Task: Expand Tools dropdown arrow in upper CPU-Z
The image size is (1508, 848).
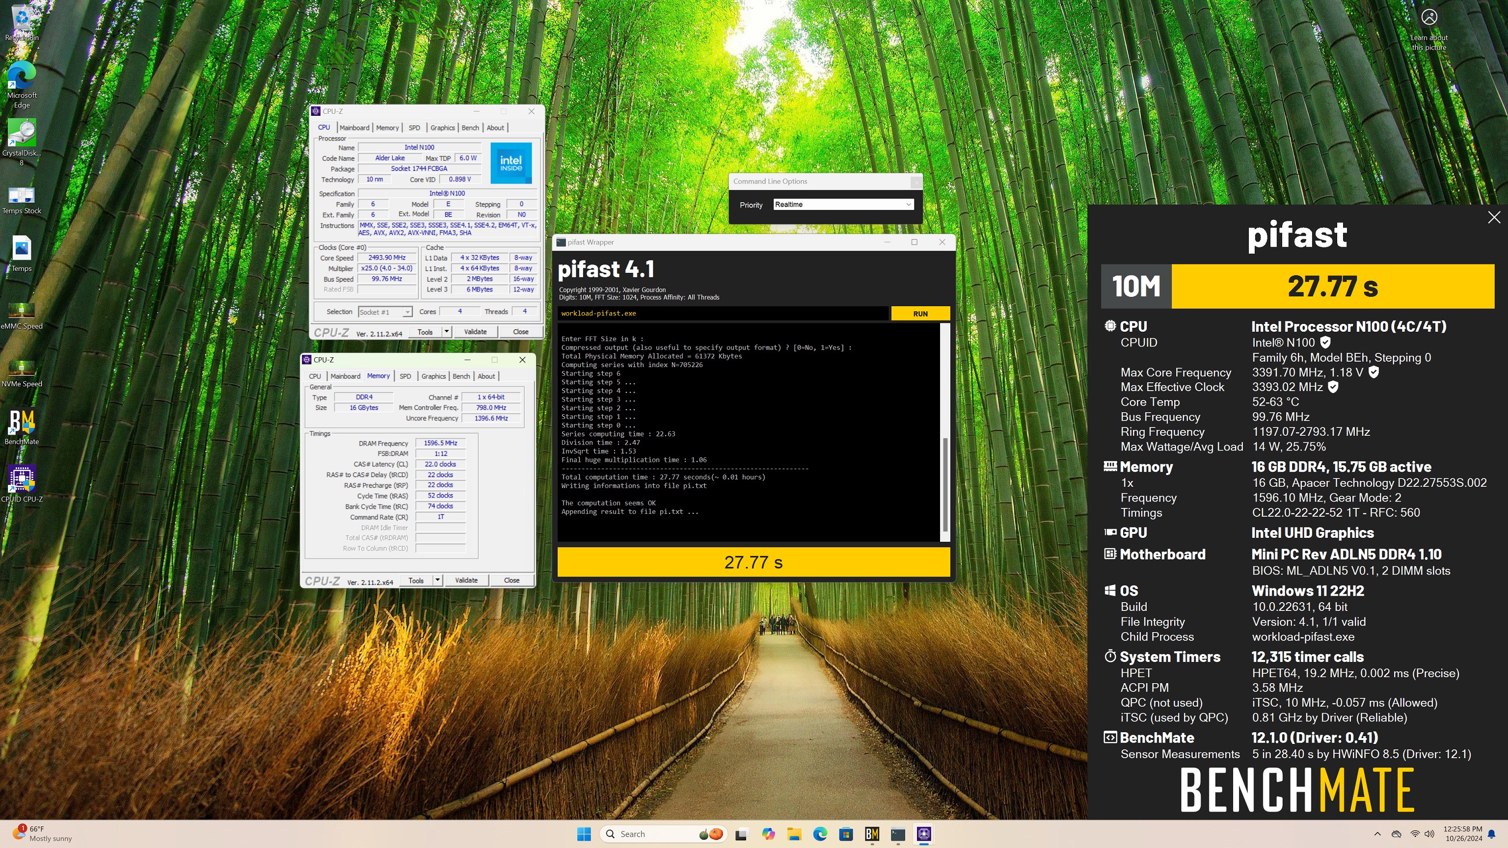Action: click(447, 332)
